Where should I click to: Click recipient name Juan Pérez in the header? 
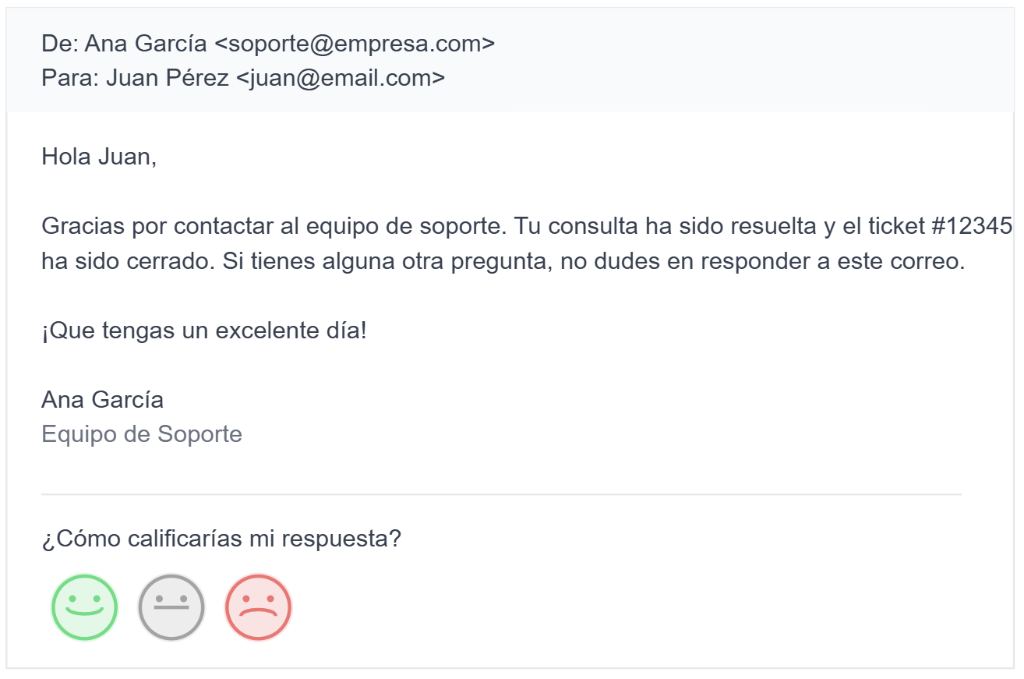pyautogui.click(x=167, y=78)
